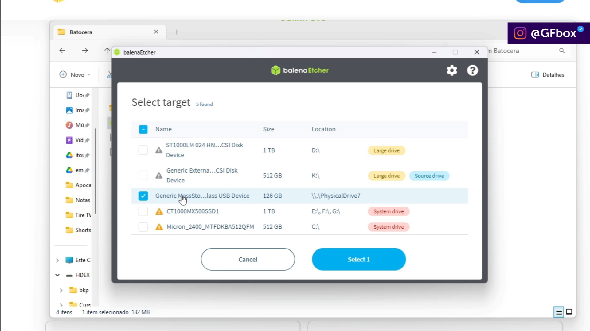This screenshot has height=331, width=590.
Task: Expand the Este Computador tree node
Action: point(57,260)
